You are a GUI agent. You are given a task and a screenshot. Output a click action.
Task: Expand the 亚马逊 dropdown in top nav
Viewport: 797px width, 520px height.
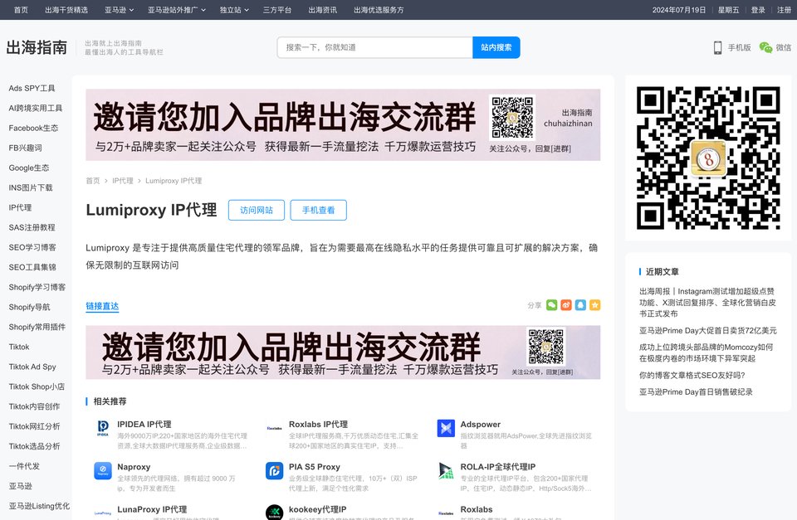119,10
